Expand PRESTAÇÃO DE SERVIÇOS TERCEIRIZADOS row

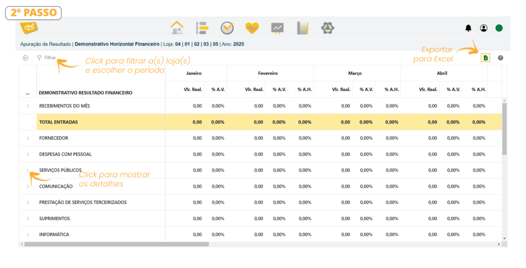click(28, 202)
